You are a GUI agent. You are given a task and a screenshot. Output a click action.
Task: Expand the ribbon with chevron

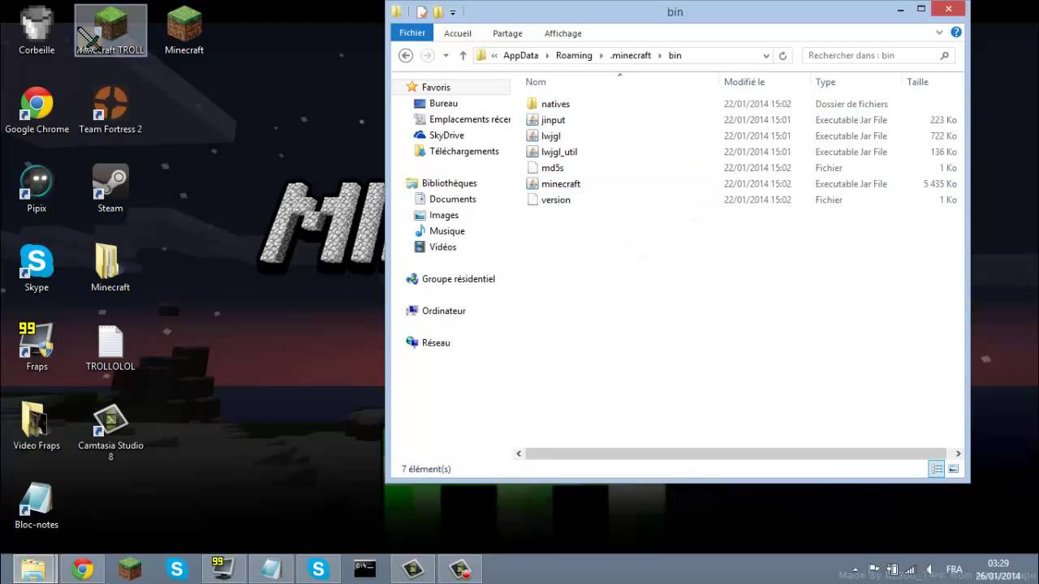tap(940, 32)
